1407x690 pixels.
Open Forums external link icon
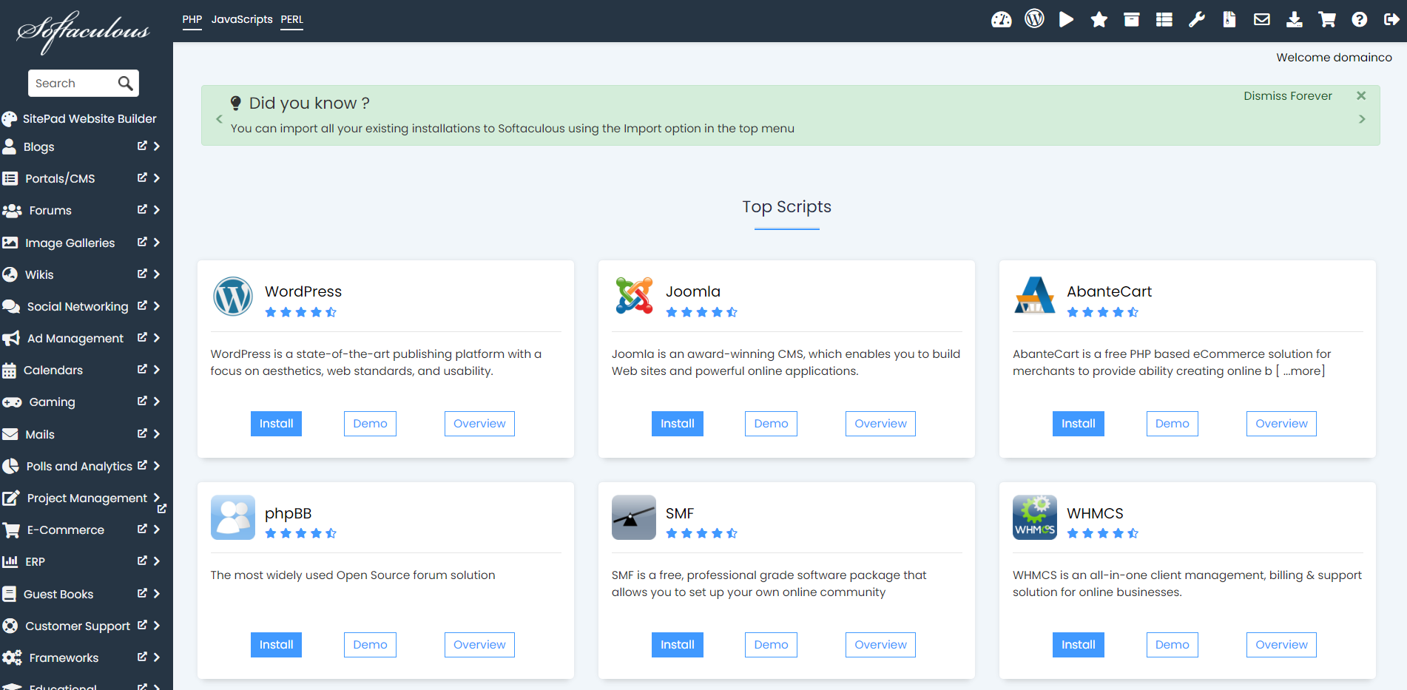[x=142, y=209]
